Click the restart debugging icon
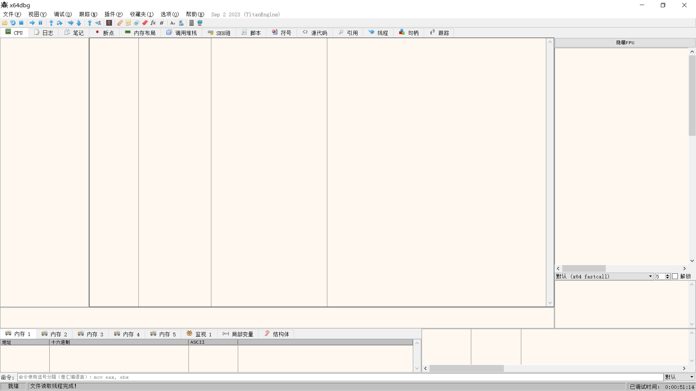Screen dimensions: 696x391 pyautogui.click(x=13, y=23)
